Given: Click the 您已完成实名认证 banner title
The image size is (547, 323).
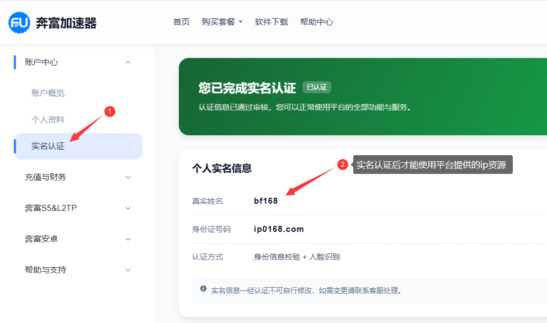Looking at the screenshot, I should 247,88.
